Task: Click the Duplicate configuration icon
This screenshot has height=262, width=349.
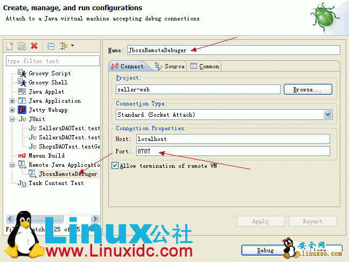Action: point(22,46)
